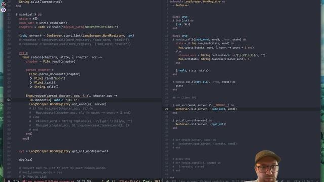Click the 'init(:ok) do' definition
The width and height of the screenshot is (324, 182).
(183, 21)
